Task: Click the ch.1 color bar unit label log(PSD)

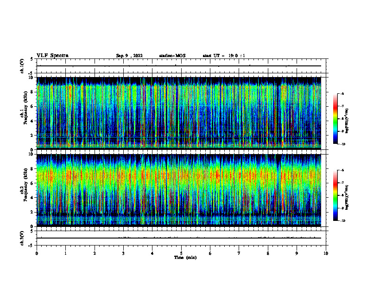Action: pyautogui.click(x=347, y=121)
